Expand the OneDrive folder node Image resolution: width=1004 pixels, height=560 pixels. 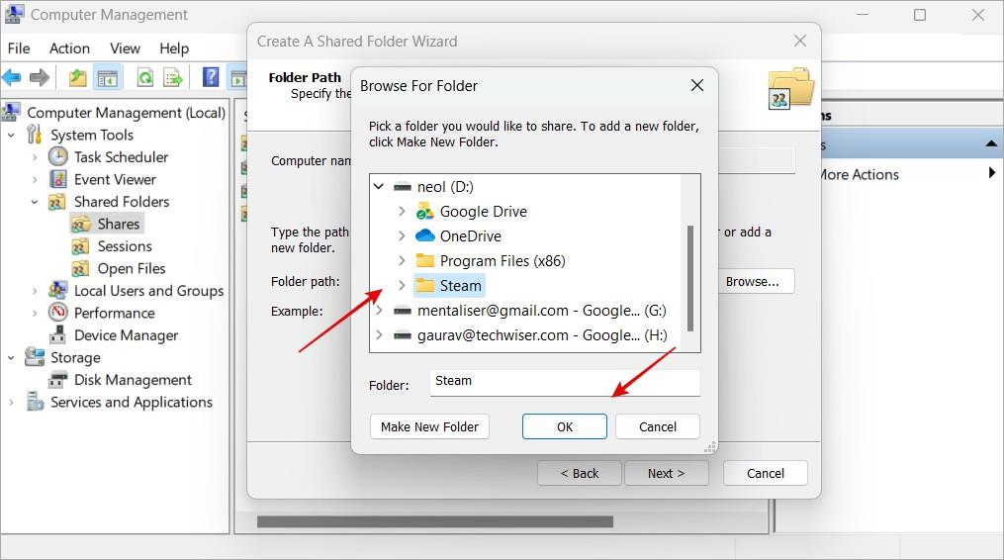click(402, 235)
